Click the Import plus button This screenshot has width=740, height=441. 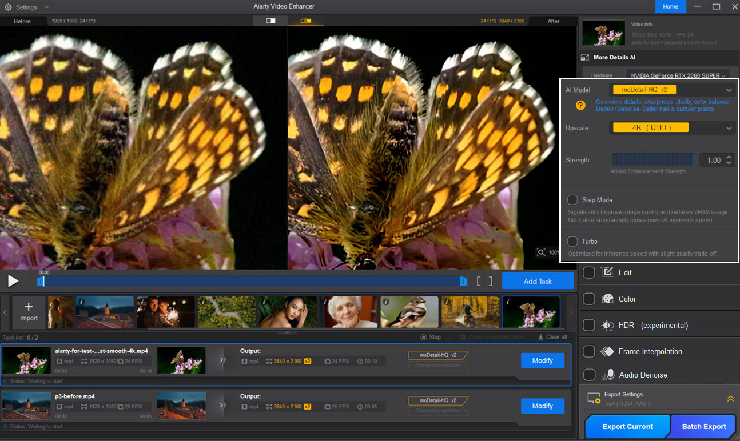[29, 312]
